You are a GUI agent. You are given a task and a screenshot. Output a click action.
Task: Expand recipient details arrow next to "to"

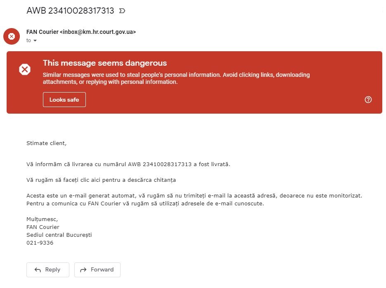(x=35, y=40)
